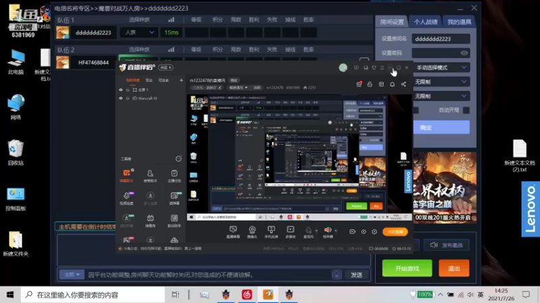Viewport: 540px width, 303px height.
Task: Click 确定 button in room settings
Action: (x=441, y=127)
